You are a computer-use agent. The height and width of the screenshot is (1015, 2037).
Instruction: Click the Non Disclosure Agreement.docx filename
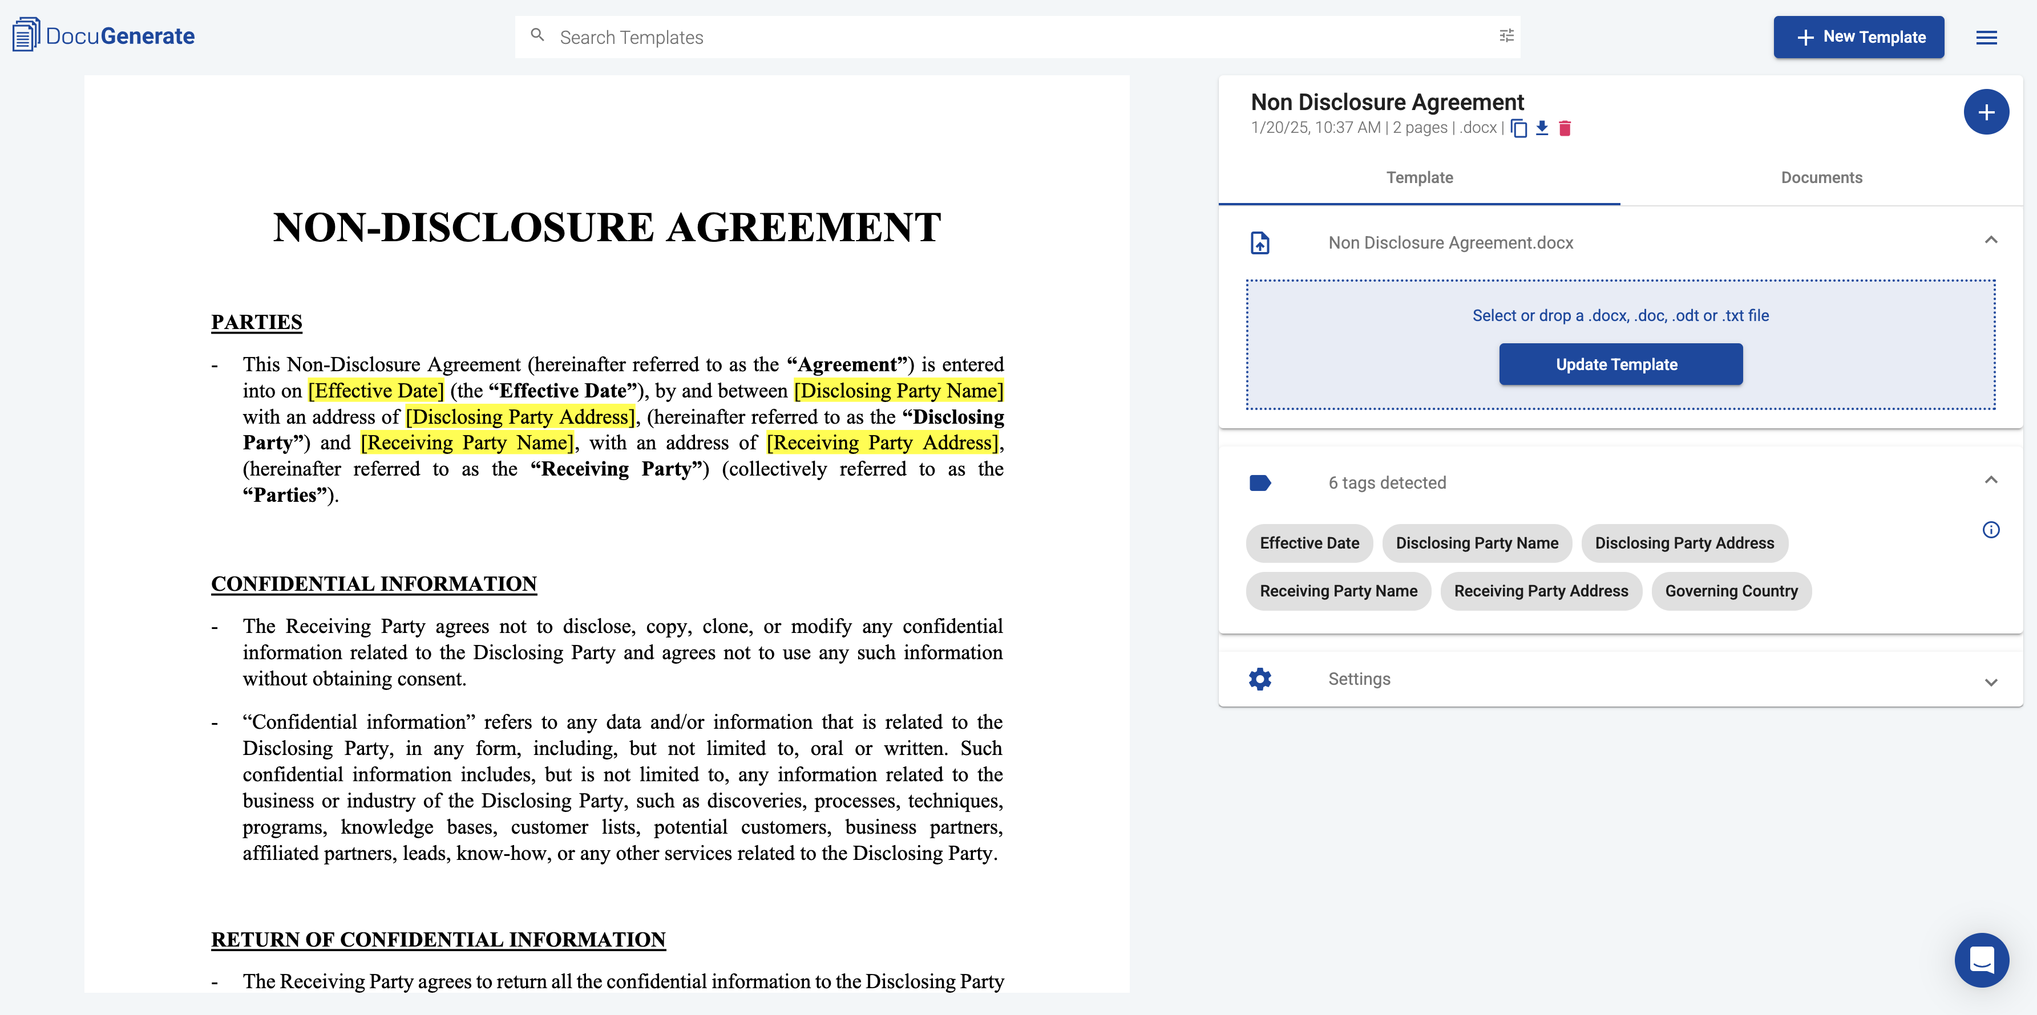pos(1450,243)
